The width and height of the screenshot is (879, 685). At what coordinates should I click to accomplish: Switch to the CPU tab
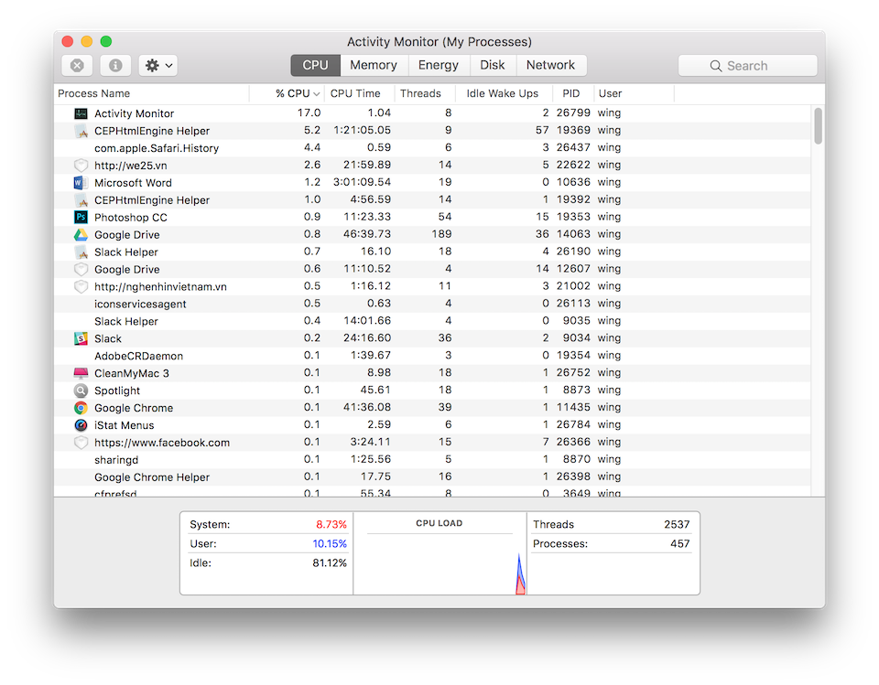(315, 65)
